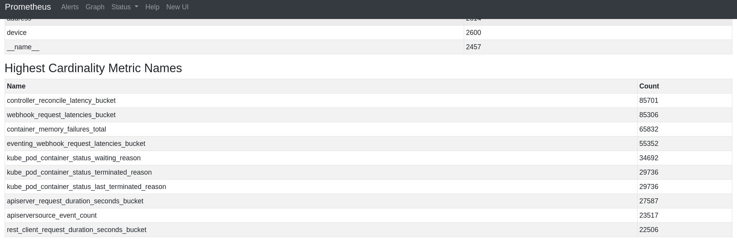Click the device label row
This screenshot has width=737, height=241.
coord(17,33)
